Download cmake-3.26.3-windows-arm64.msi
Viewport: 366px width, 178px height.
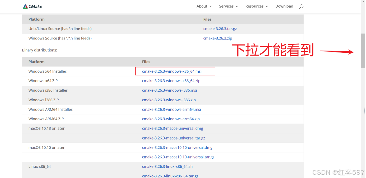click(x=171, y=109)
